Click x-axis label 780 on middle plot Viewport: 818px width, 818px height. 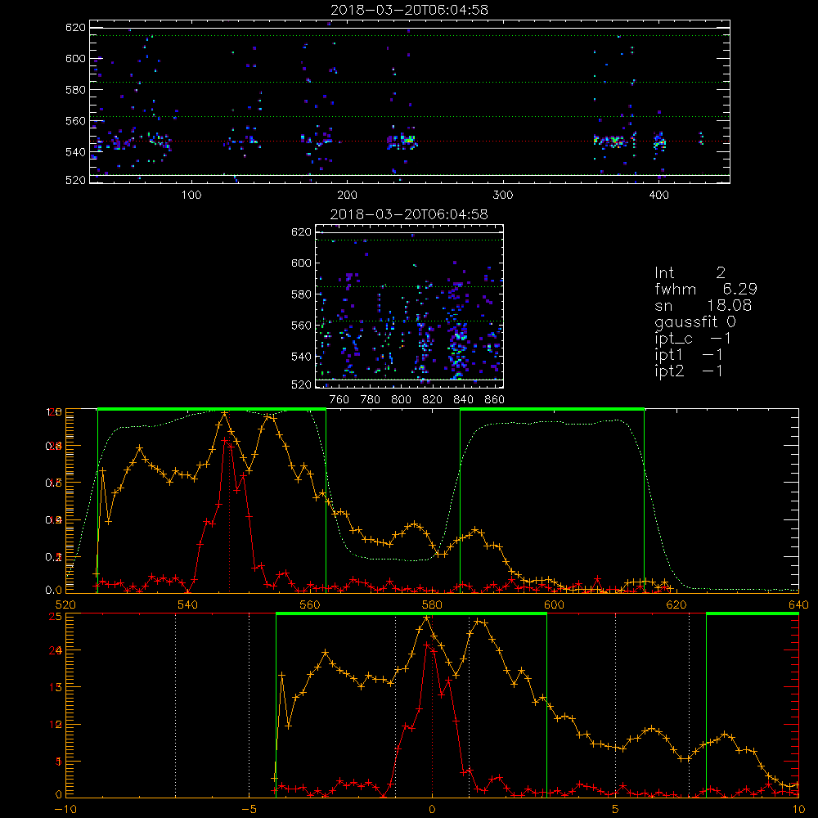click(x=371, y=400)
